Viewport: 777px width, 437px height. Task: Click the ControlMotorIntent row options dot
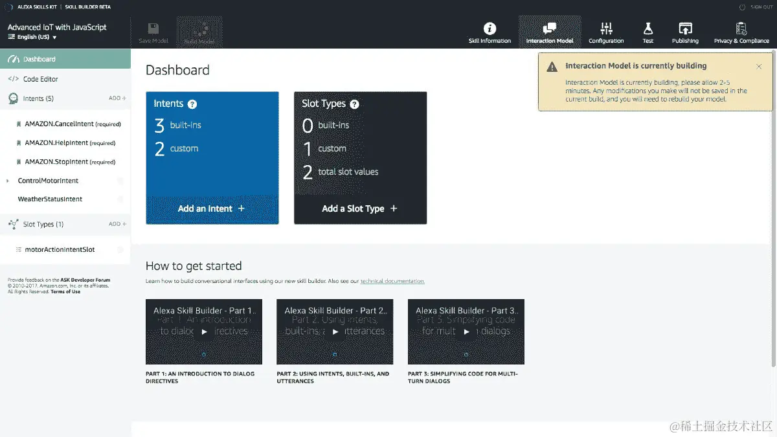pyautogui.click(x=120, y=181)
